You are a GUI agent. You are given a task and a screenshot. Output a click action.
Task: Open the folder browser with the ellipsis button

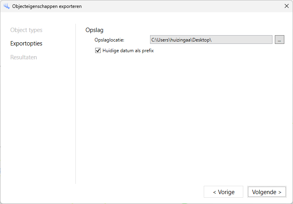coord(279,40)
